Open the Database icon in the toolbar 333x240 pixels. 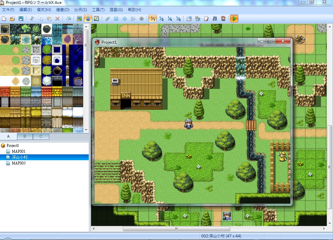click(189, 19)
